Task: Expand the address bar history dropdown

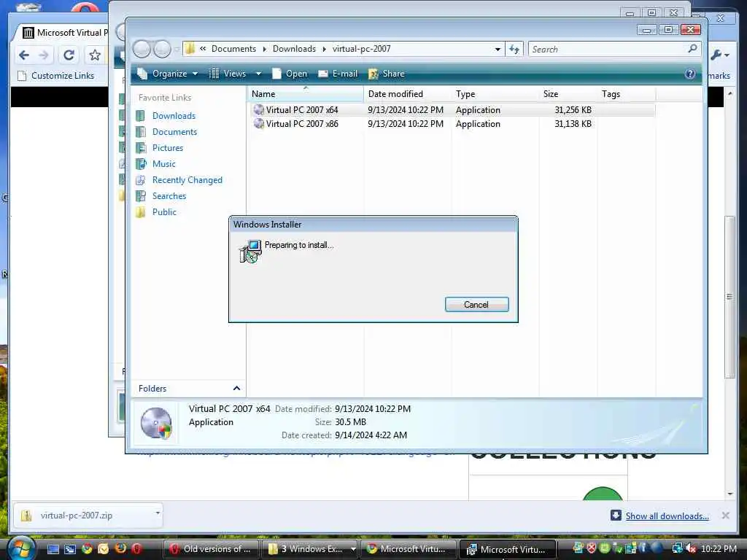Action: [x=498, y=49]
